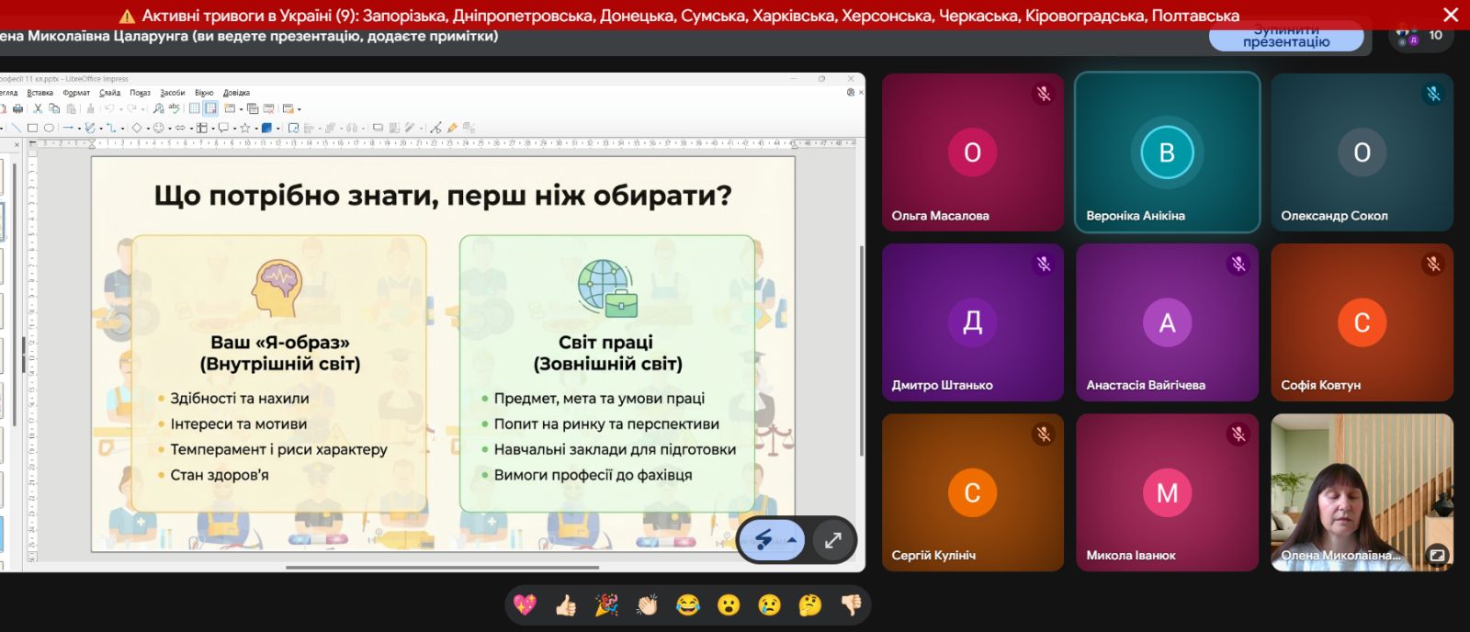1470x632 pixels.
Task: Select the diamond Basic Shapes tool
Action: (137, 128)
